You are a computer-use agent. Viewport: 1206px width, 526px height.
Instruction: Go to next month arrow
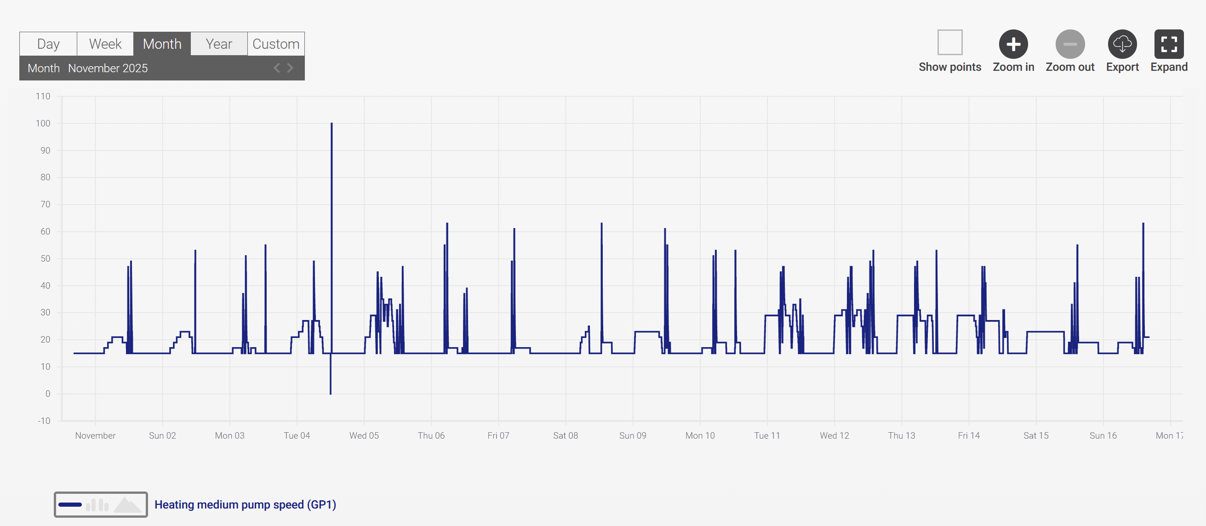pos(290,68)
